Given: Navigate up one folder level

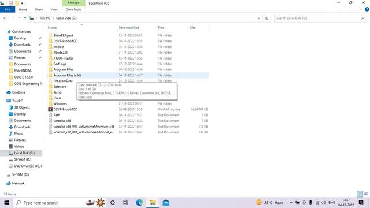Looking at the screenshot, I should (25, 18).
